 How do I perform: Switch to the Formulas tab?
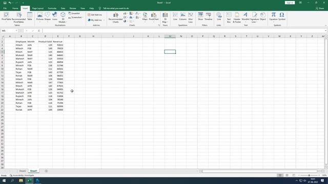[52, 8]
